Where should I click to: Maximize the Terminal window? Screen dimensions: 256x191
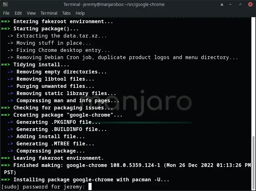(240, 4)
